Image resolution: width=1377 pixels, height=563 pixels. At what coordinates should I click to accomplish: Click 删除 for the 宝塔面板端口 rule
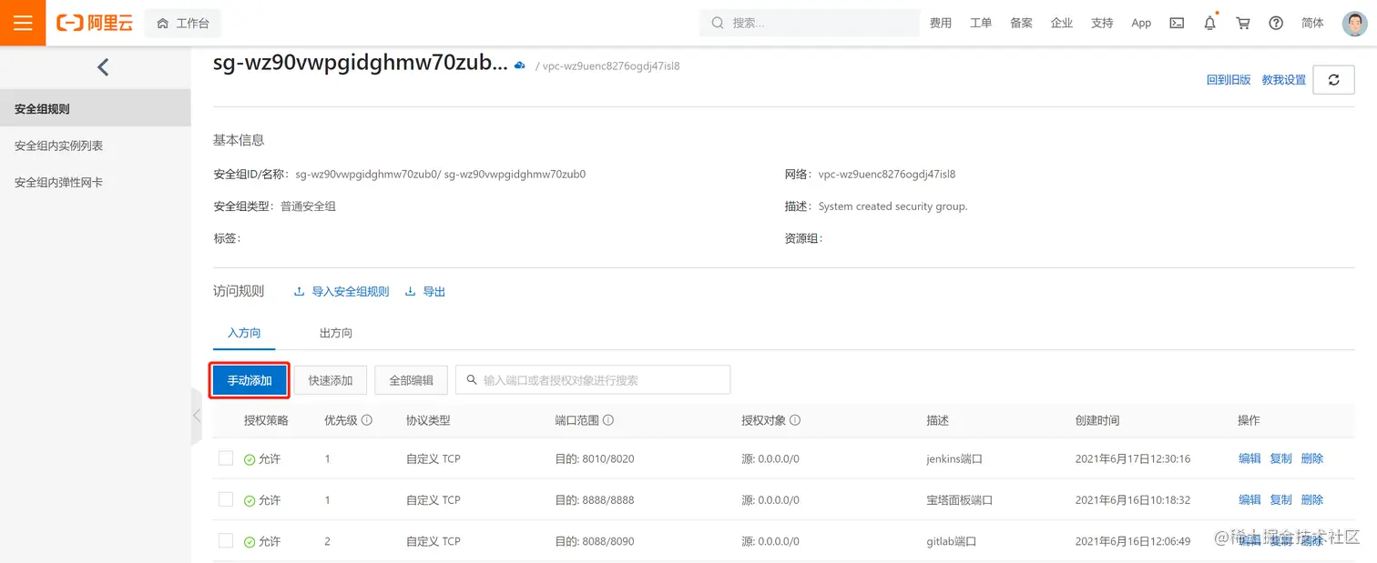[1312, 499]
